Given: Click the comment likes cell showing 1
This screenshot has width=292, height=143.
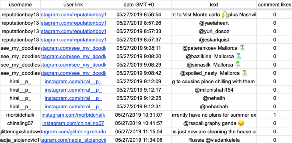Looking at the screenshot, I should (275, 115).
